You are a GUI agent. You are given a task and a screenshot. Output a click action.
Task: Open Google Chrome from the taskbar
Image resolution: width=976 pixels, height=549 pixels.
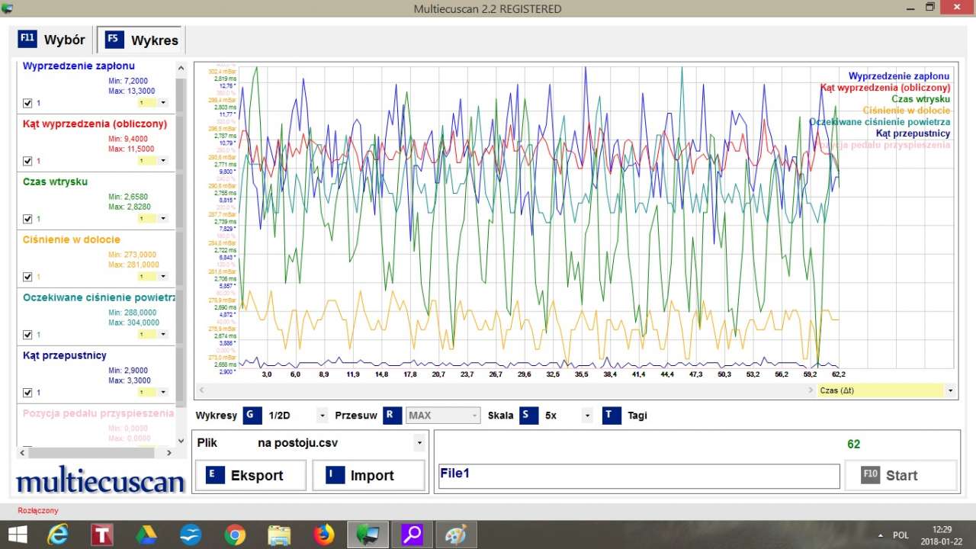click(x=235, y=535)
